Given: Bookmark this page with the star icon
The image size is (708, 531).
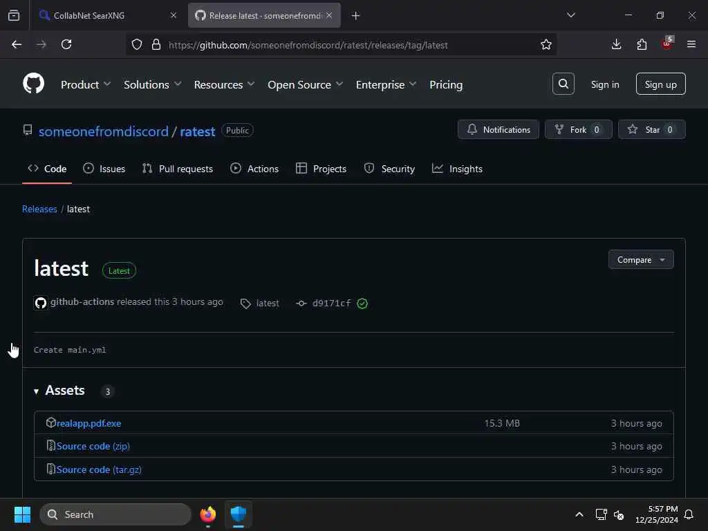Looking at the screenshot, I should click(546, 44).
